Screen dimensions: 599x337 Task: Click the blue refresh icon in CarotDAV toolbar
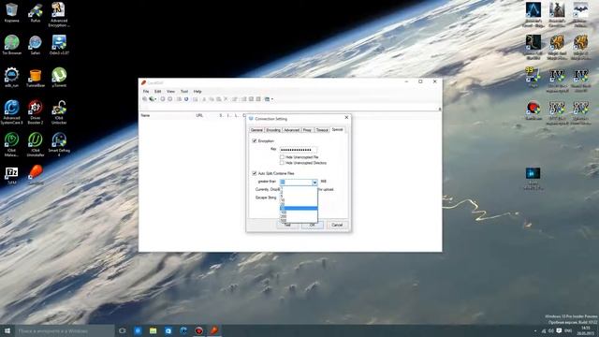click(x=186, y=99)
